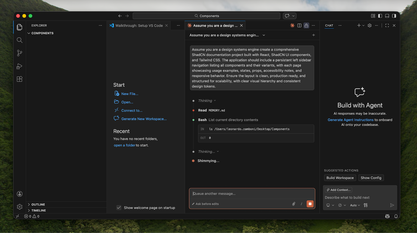Click New File... link
This screenshot has width=417, height=233.
[x=130, y=94]
